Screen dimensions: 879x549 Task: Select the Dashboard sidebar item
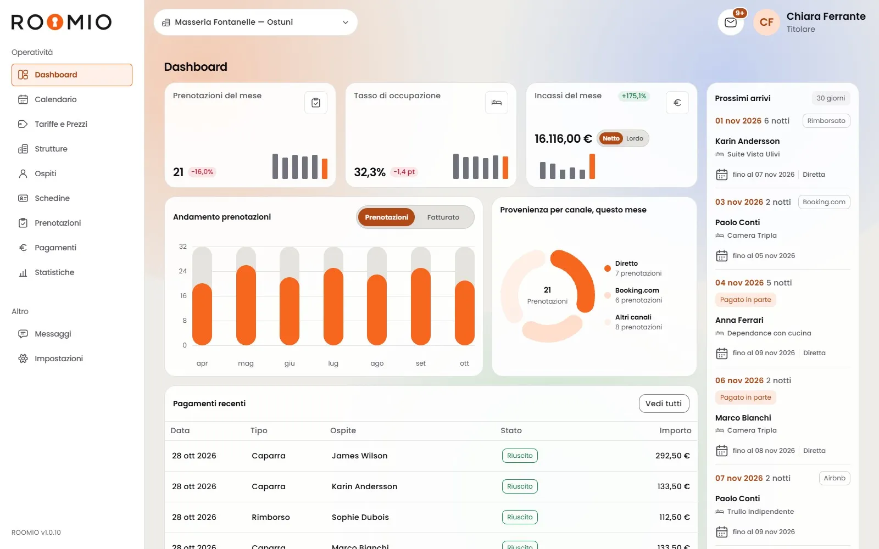pos(72,75)
